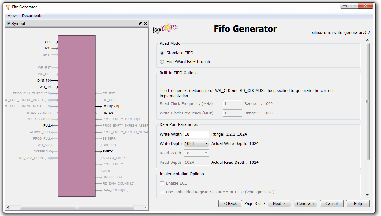Click the Generate button

305,204
